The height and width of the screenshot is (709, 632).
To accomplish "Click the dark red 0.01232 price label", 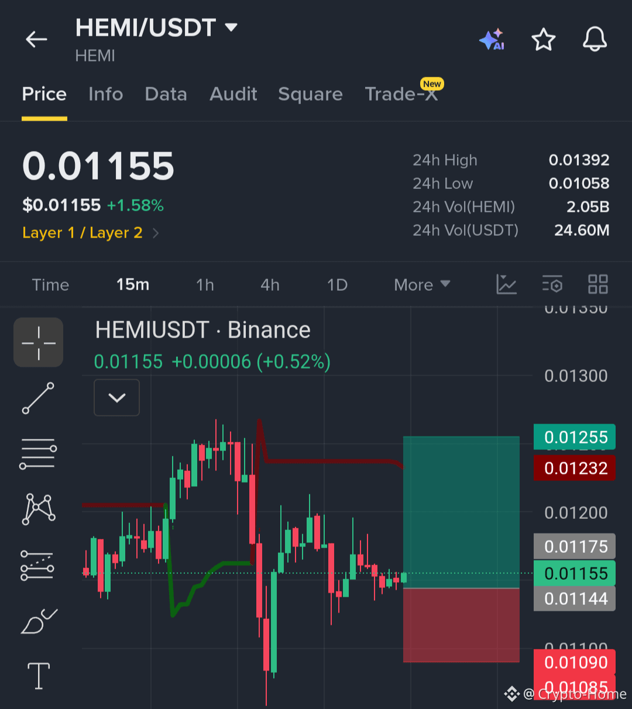I will [x=575, y=468].
